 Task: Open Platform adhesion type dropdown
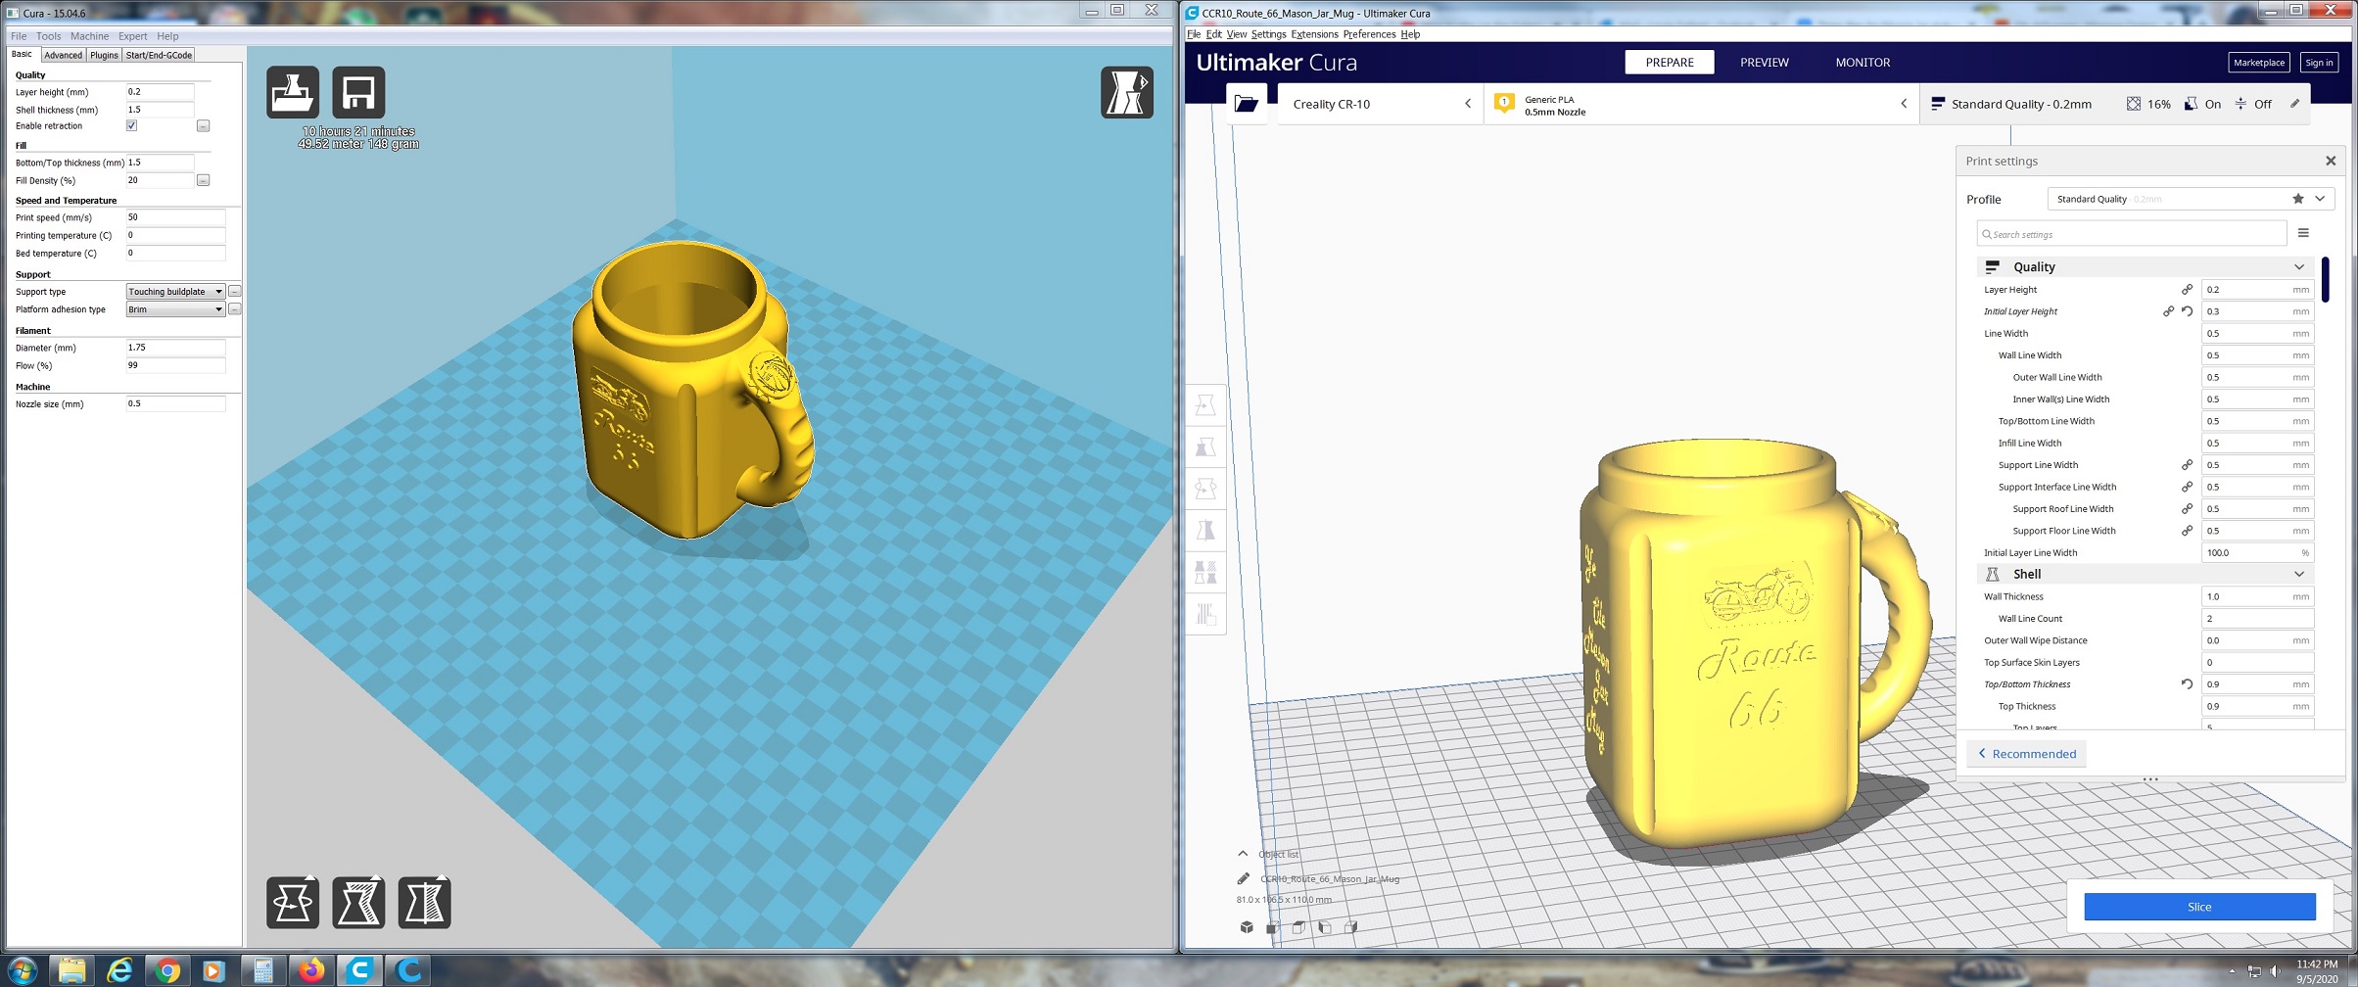[175, 309]
